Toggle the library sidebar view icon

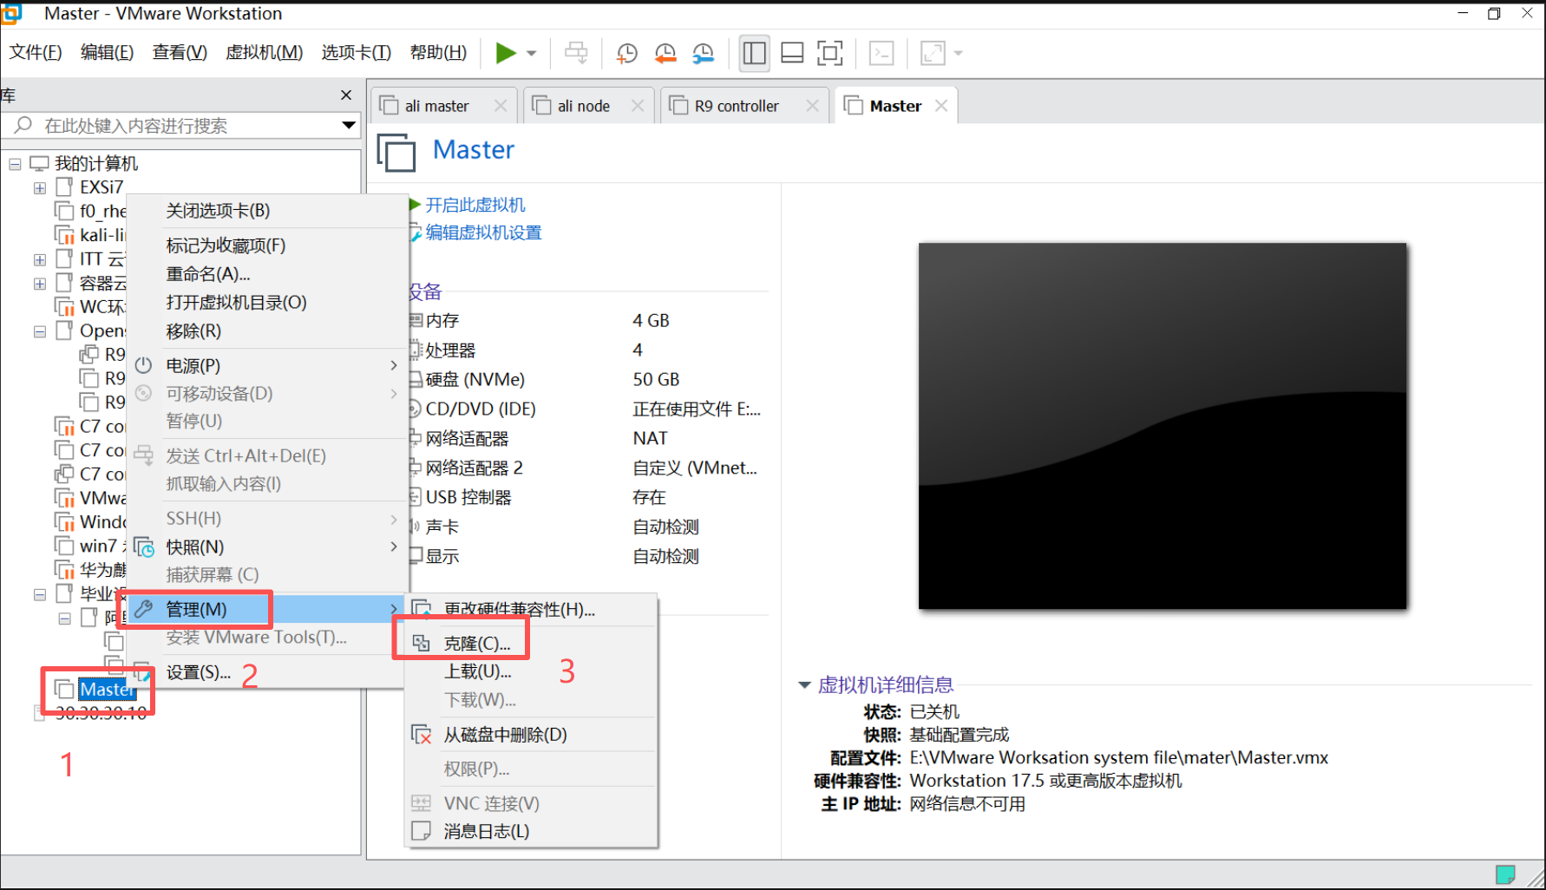(755, 53)
